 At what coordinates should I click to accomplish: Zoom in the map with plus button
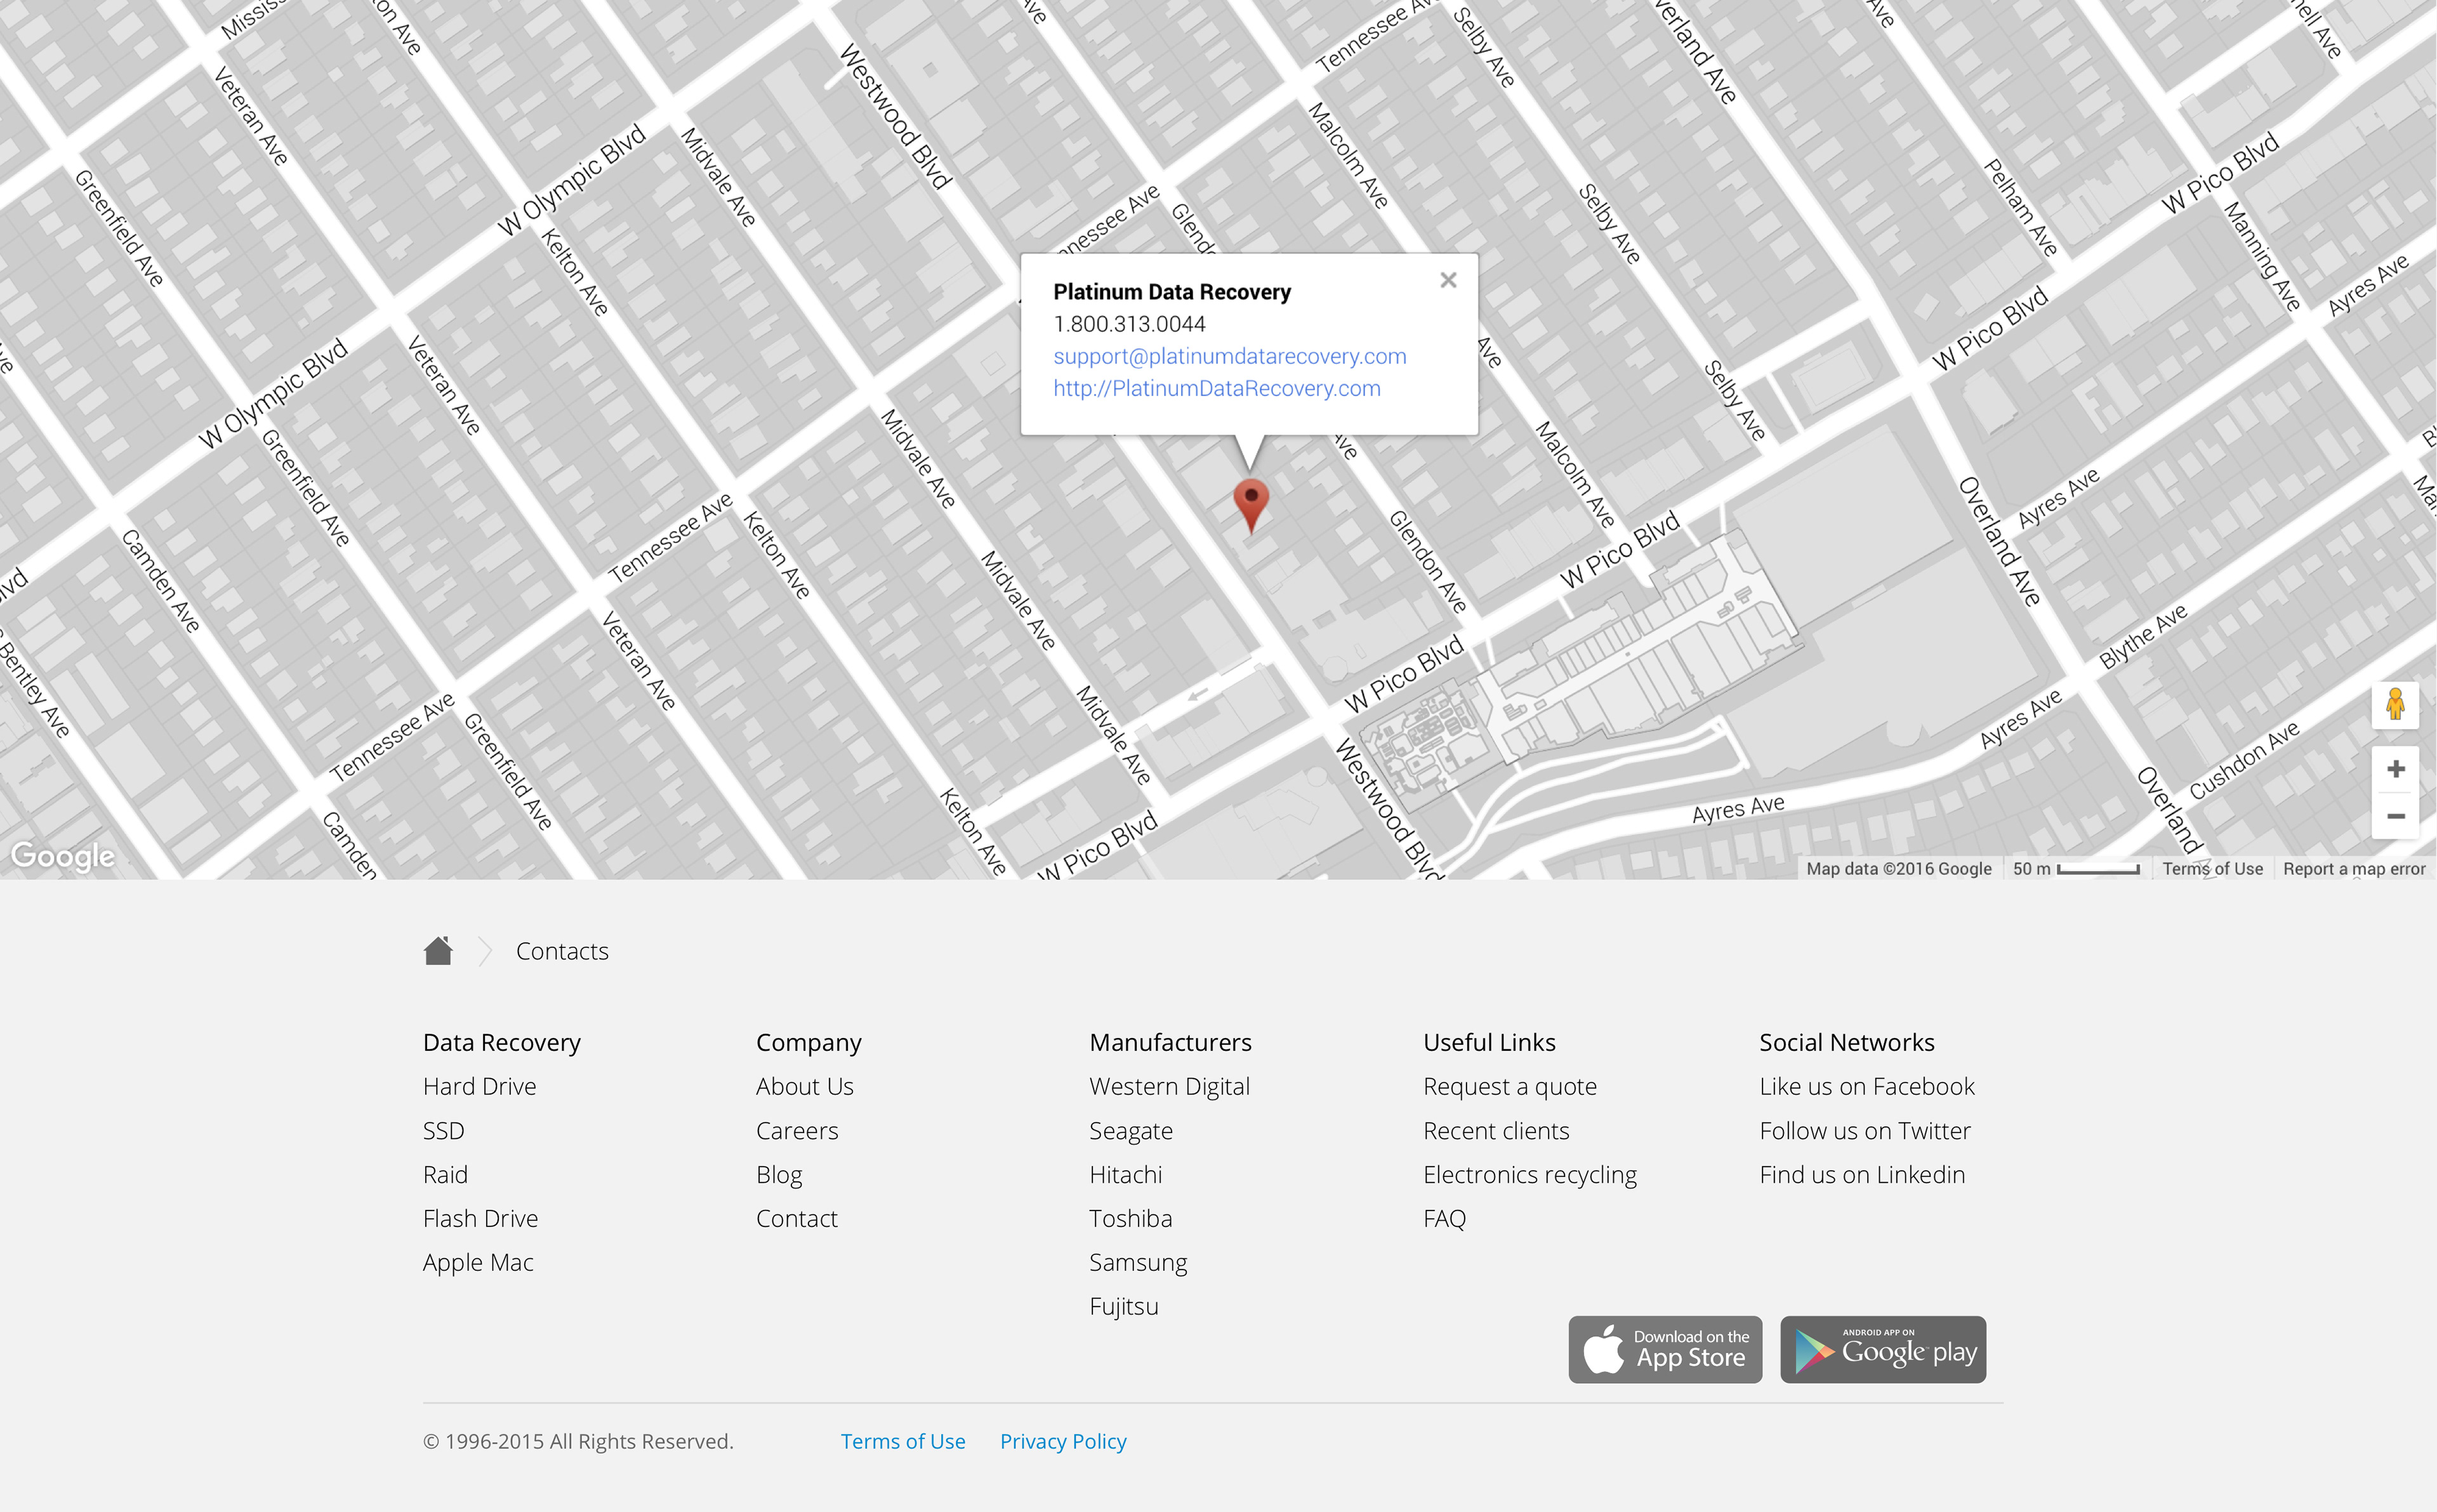[x=2394, y=769]
